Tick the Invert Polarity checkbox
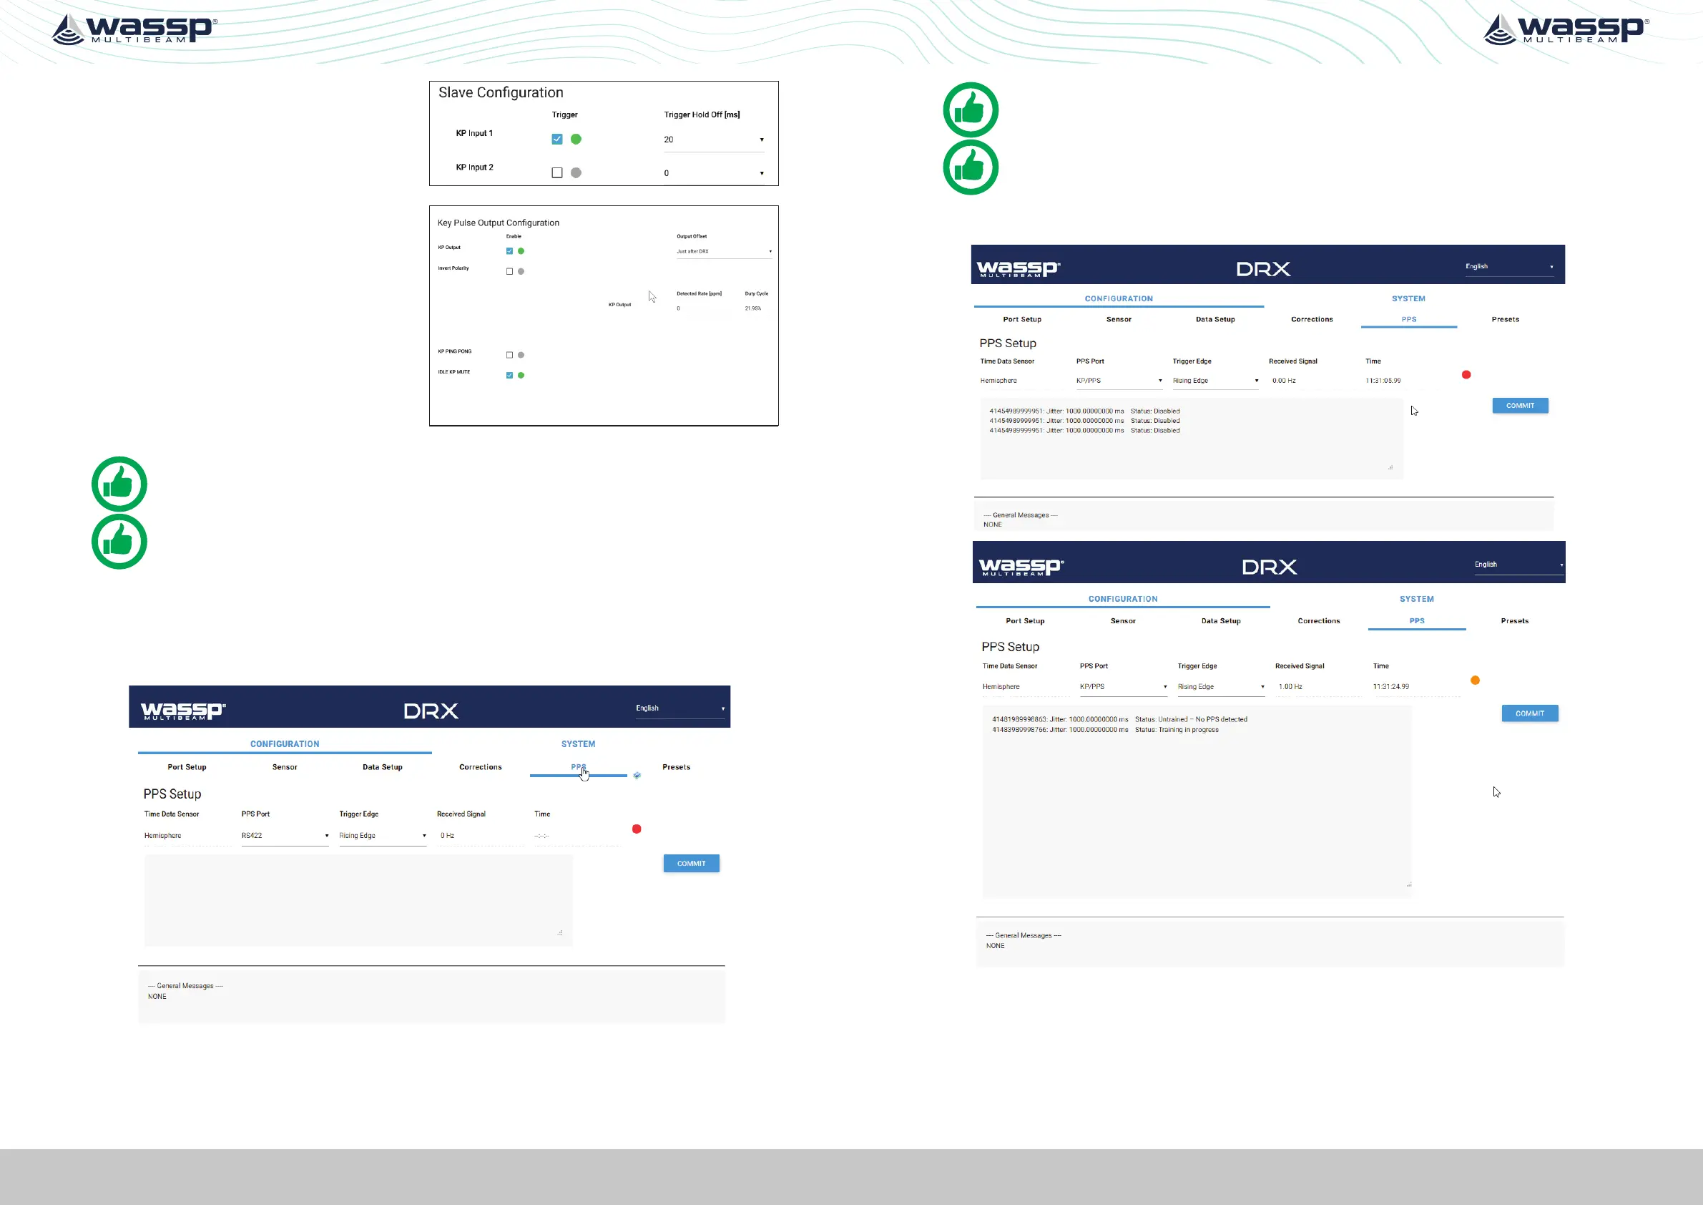1703x1205 pixels. coord(509,272)
